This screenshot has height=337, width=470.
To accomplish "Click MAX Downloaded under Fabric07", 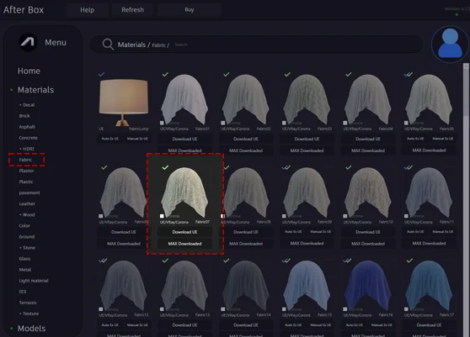I will click(184, 244).
